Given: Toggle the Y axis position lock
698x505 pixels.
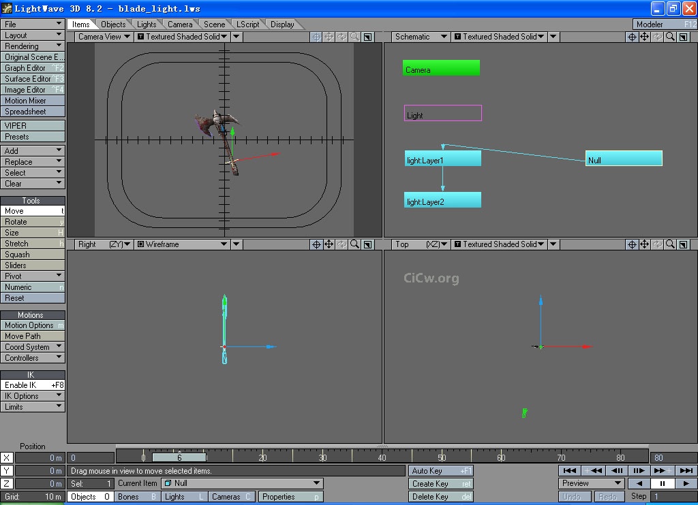Looking at the screenshot, I should point(7,470).
